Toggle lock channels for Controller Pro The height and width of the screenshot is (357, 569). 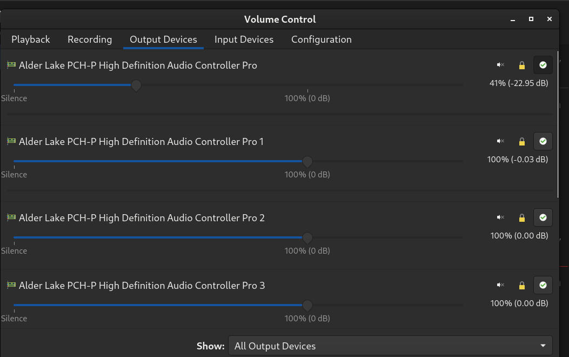522,65
